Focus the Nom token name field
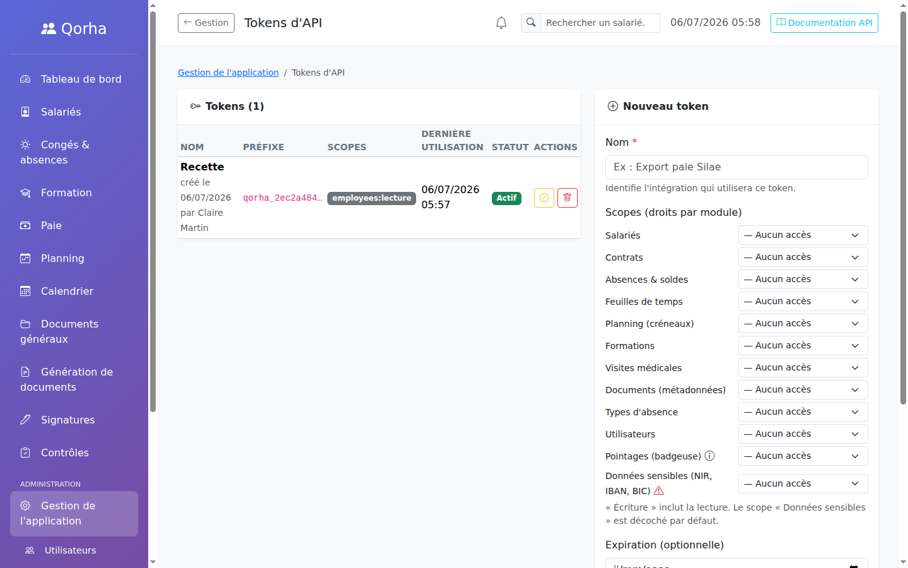 pos(736,167)
